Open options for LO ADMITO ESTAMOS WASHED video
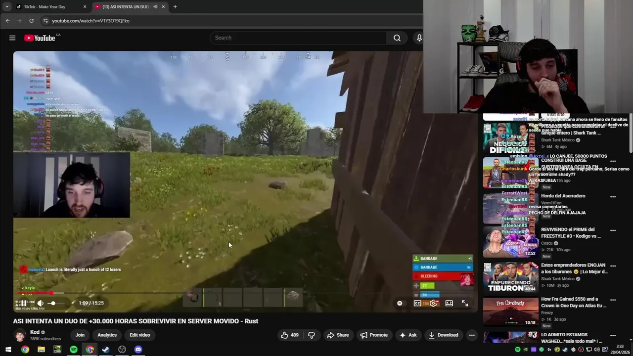 tap(613, 335)
